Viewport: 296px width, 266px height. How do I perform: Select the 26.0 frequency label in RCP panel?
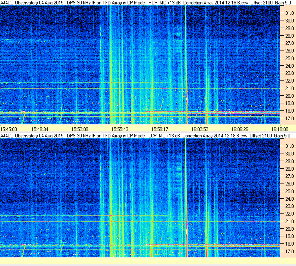[289, 50]
